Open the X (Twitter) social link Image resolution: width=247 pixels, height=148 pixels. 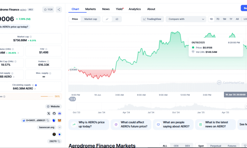49,113
